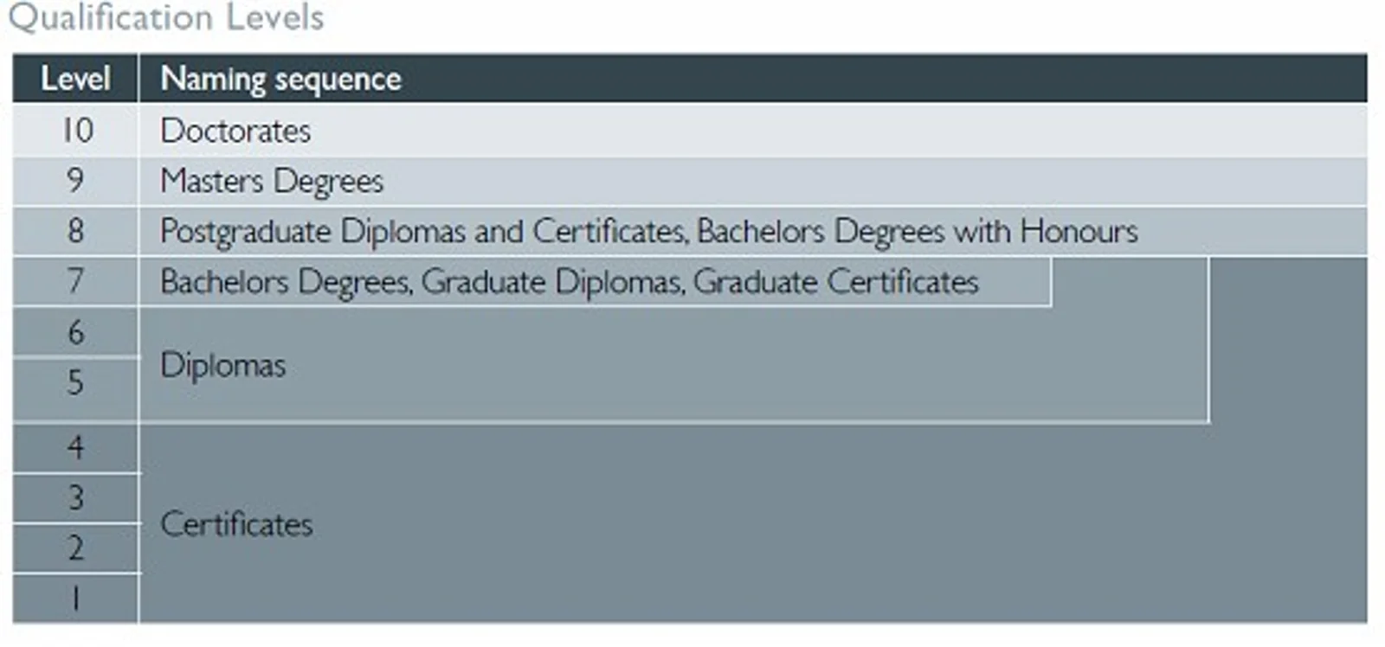Click level 7 cell
The width and height of the screenshot is (1385, 647).
[75, 281]
